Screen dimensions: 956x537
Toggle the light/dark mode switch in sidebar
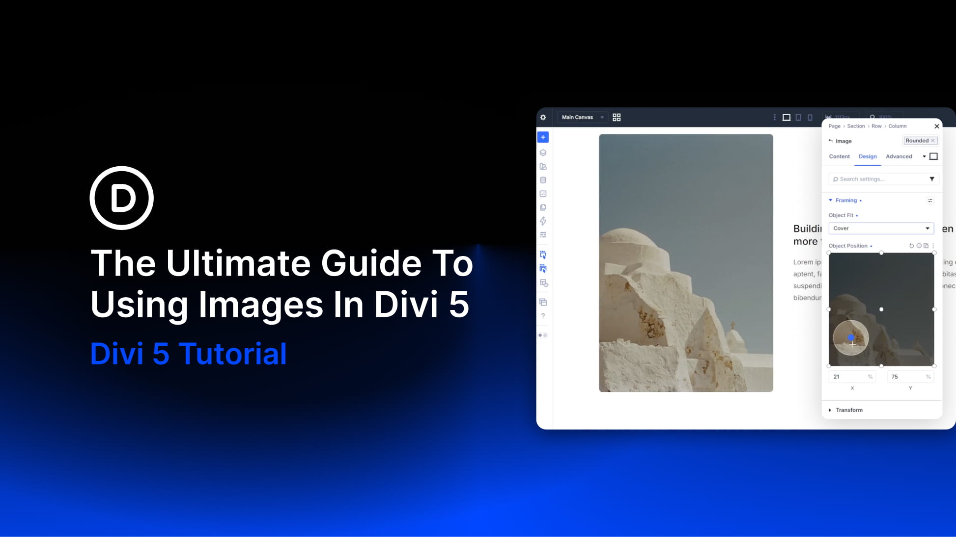pyautogui.click(x=543, y=335)
